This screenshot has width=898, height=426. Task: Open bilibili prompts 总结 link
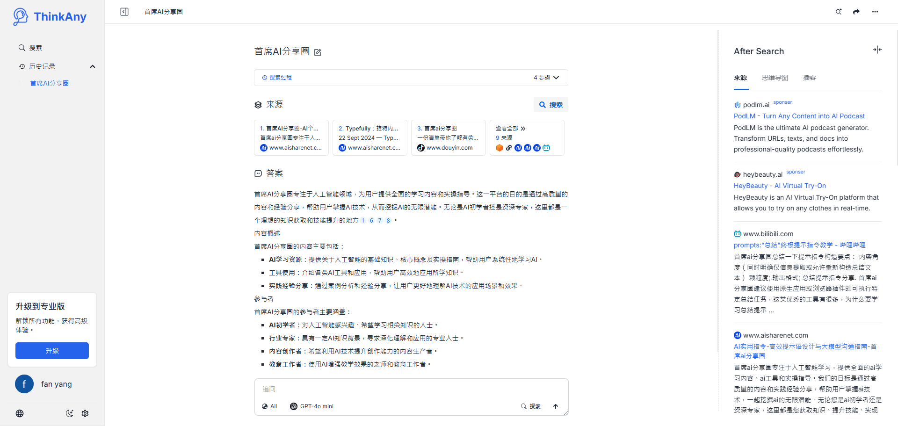point(799,245)
